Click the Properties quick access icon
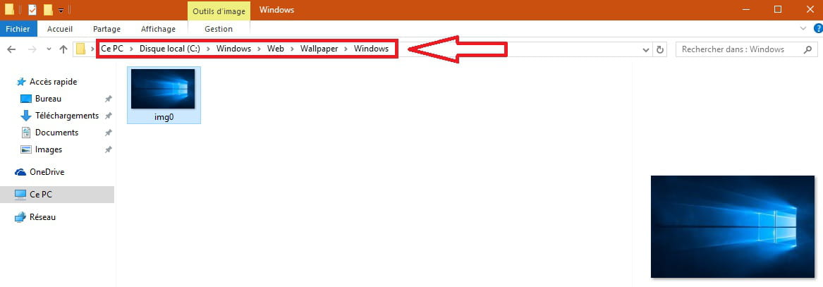Image resolution: width=823 pixels, height=287 pixels. [x=32, y=9]
